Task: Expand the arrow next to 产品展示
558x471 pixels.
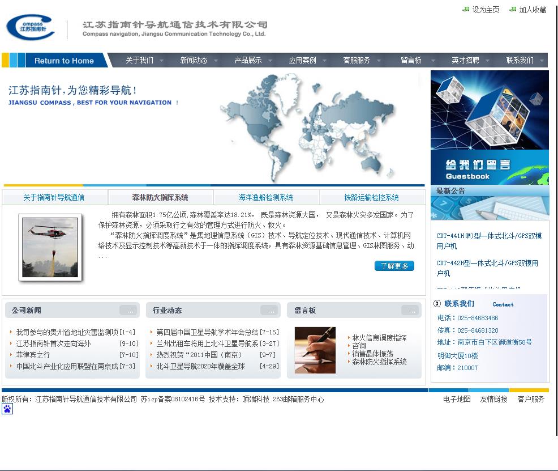Action: click(x=270, y=61)
